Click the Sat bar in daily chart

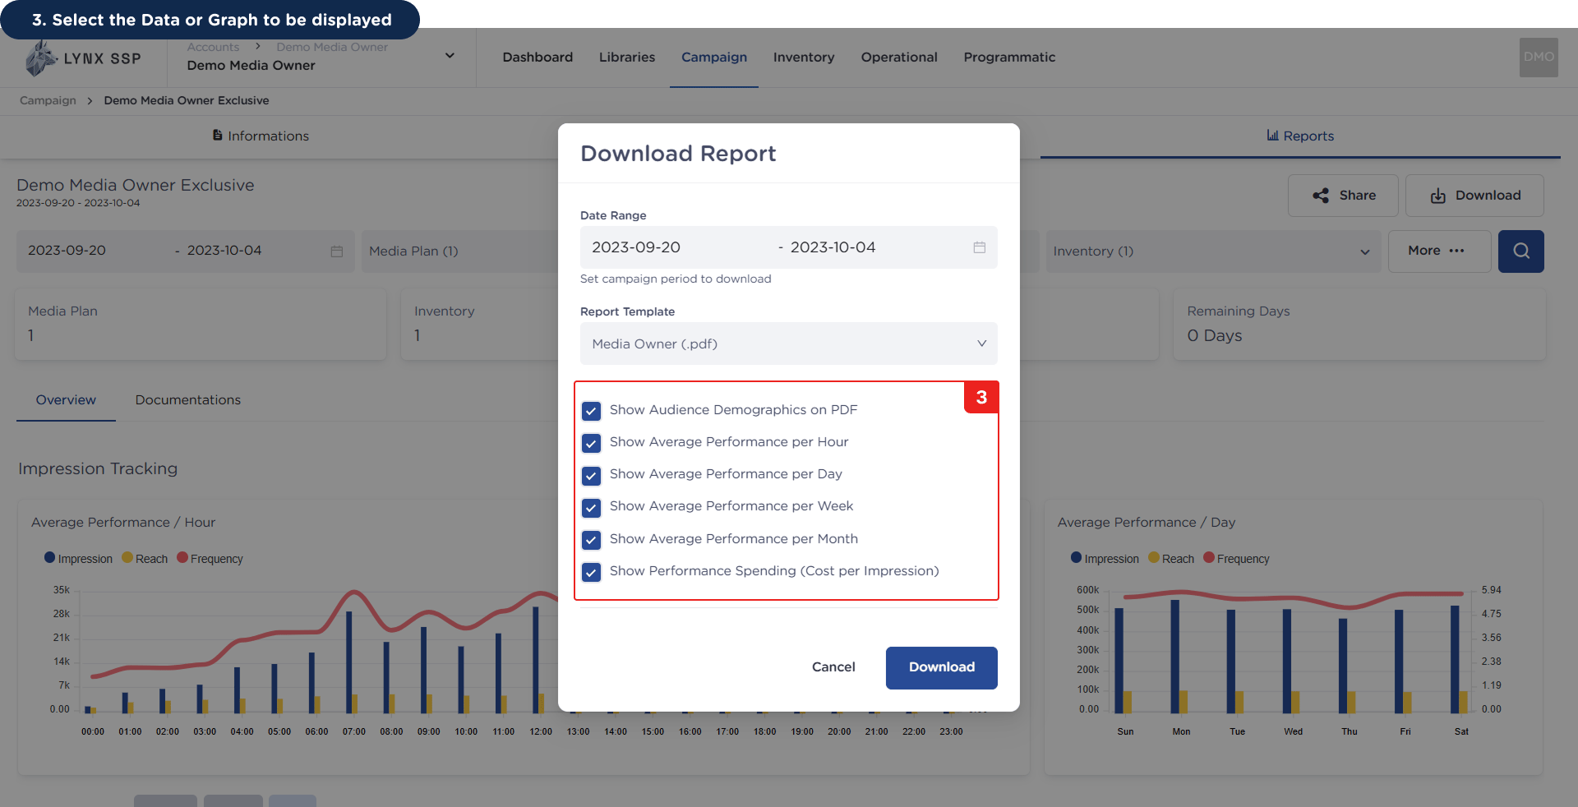coord(1455,659)
